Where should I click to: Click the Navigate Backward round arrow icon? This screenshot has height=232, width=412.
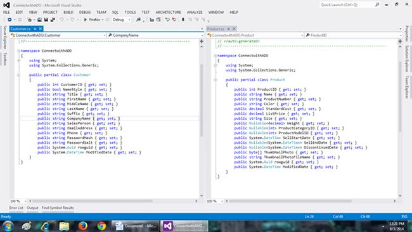(x=10, y=20)
